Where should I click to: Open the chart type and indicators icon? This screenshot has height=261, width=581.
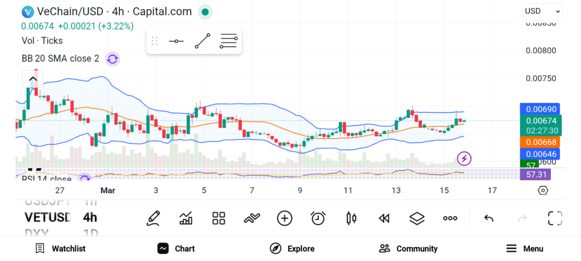coord(186,218)
